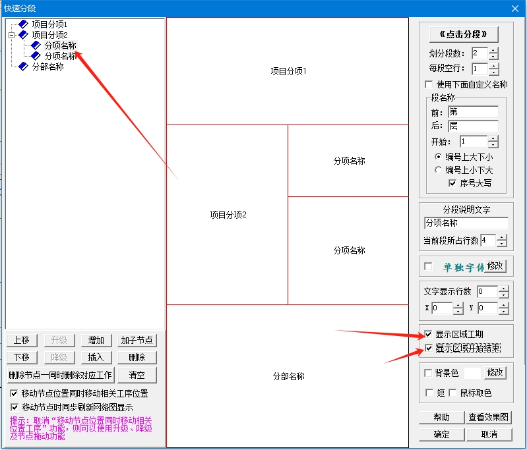
Task: Click the 清空 button
Action: click(137, 375)
